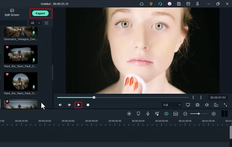Open the Split Screen tab
Viewport: 232px width, 147px height.
click(x=12, y=12)
